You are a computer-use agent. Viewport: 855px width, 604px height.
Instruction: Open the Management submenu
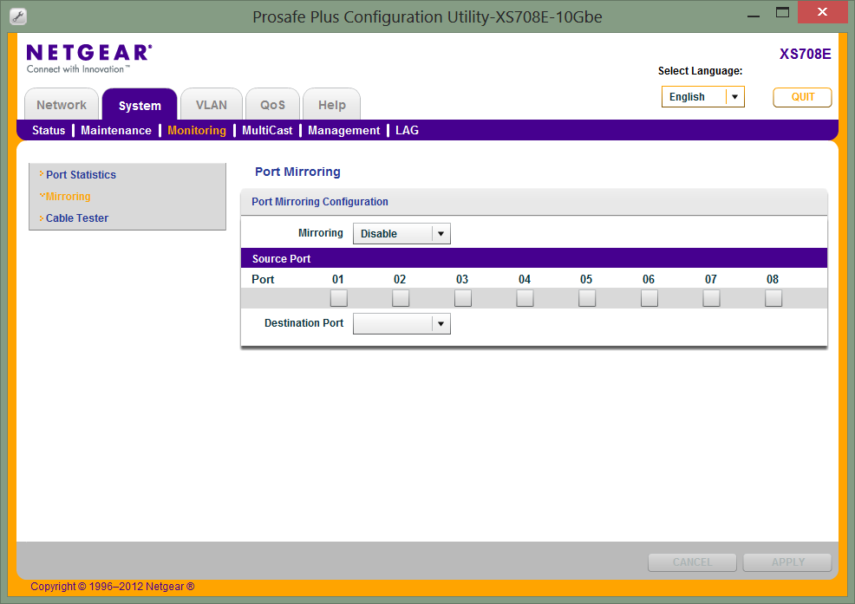tap(344, 130)
